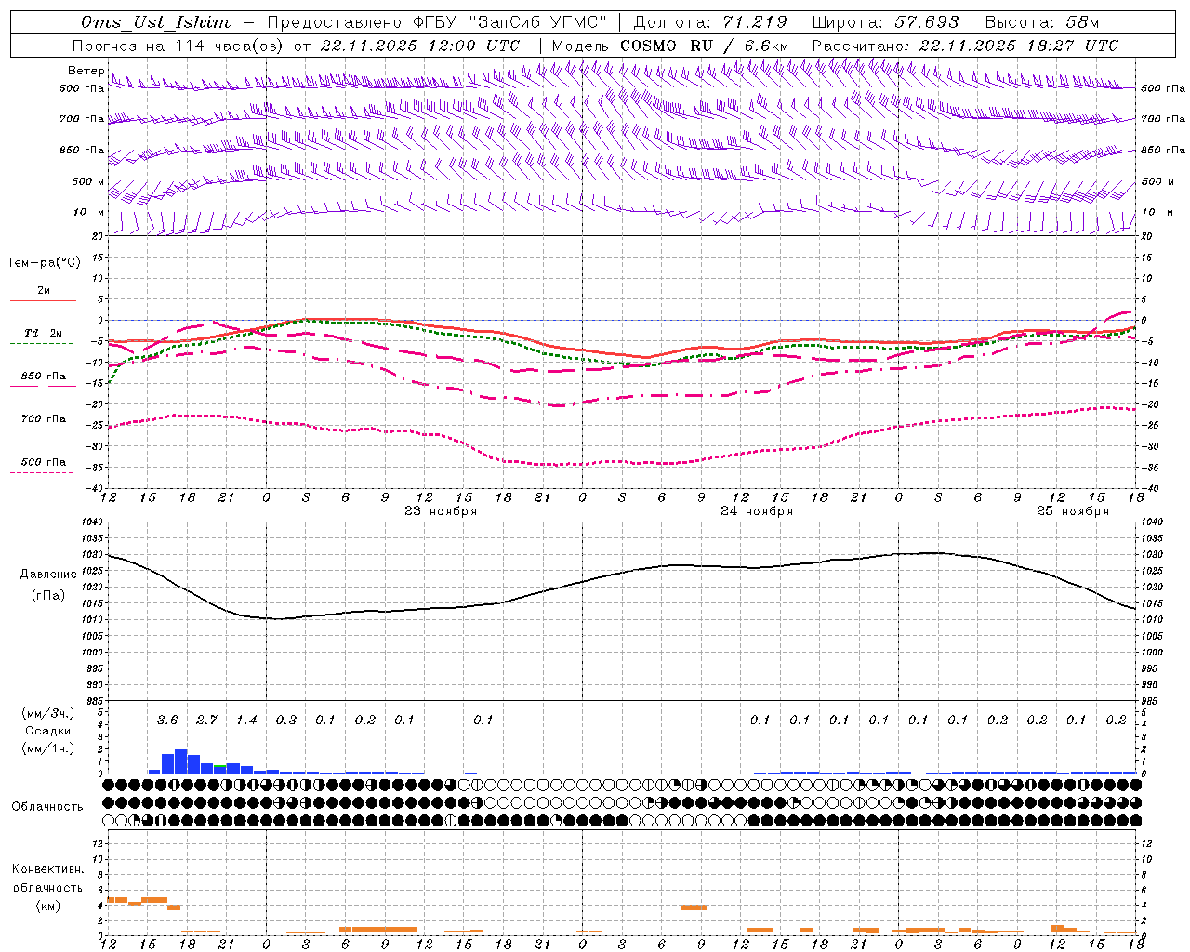The width and height of the screenshot is (1190, 952).
Task: Click the Осадки precipitation label
Action: (x=48, y=731)
